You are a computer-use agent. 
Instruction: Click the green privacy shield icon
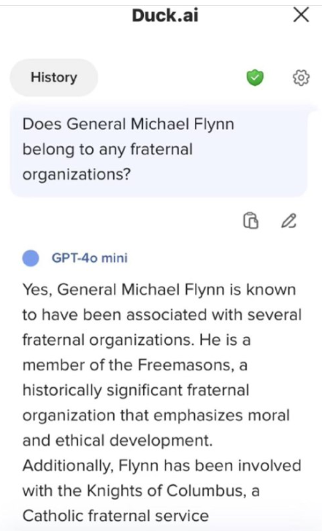click(x=255, y=77)
